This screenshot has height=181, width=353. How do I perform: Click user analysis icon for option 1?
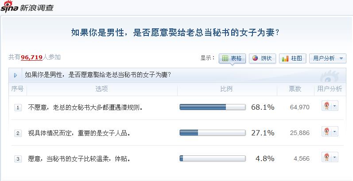click(x=326, y=106)
